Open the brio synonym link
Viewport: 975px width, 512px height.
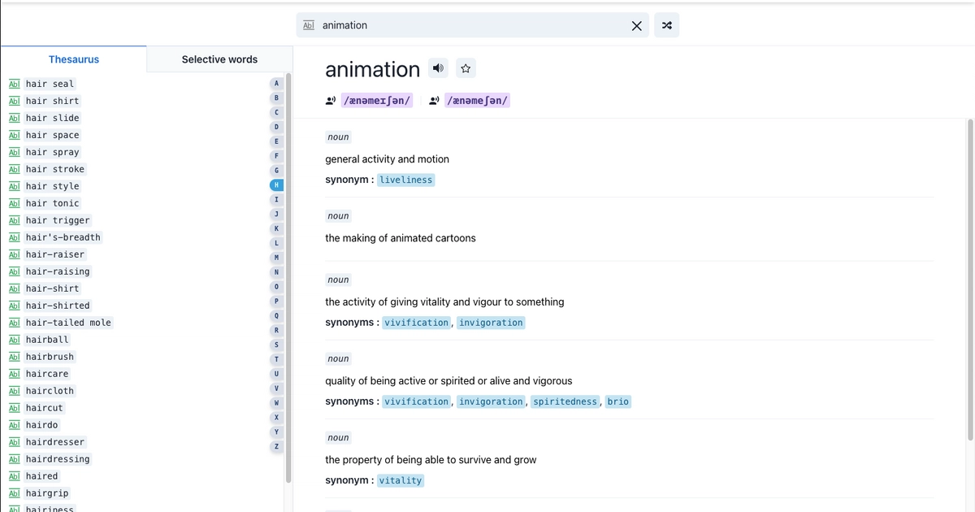pos(617,401)
